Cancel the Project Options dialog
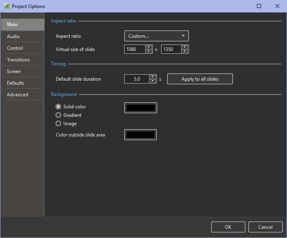Viewport: 287px width, 238px height. click(265, 227)
